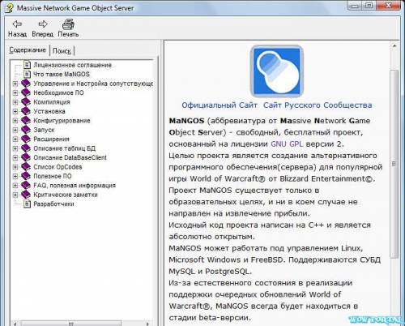This screenshot has height=326, width=405.
Task: Select the Компиляция tree entry label
Action: pos(52,102)
